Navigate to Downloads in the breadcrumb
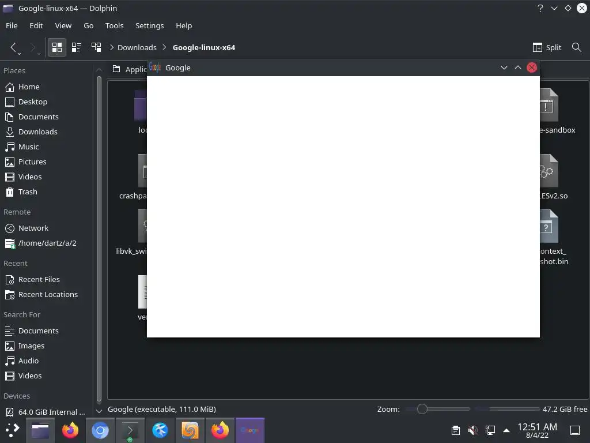590x443 pixels. 137,47
